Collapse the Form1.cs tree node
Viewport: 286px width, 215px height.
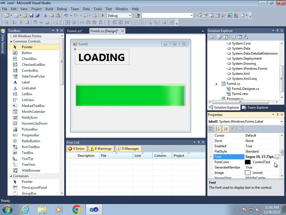(x=216, y=84)
